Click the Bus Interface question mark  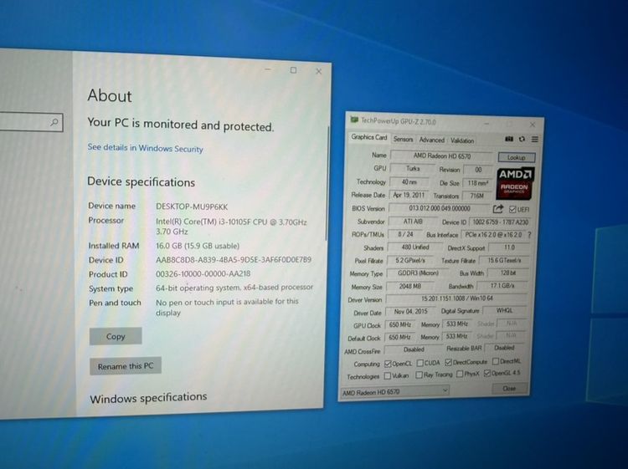tap(529, 235)
